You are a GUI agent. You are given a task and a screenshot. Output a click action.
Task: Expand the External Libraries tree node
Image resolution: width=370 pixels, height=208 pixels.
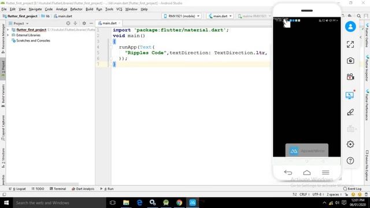[x=8, y=35]
